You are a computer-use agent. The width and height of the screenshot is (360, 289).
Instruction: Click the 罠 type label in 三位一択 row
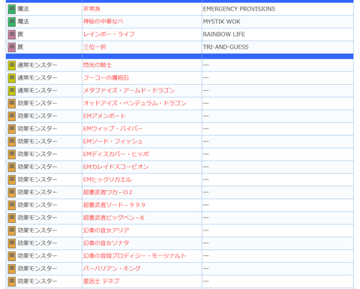pos(20,47)
